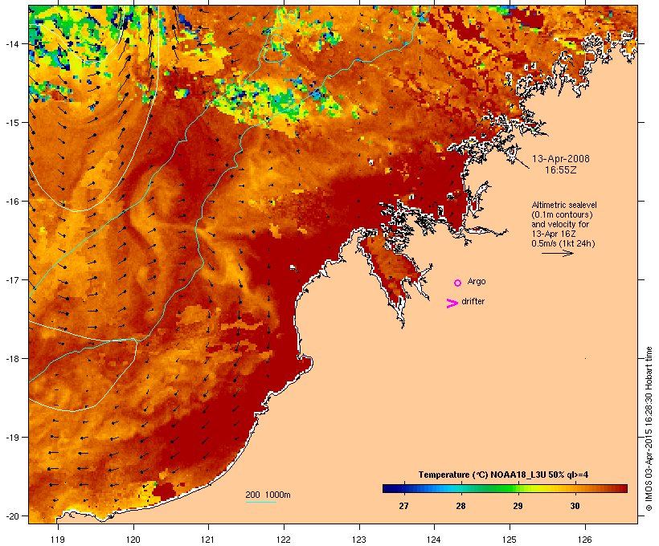Click the "Argo" legend label

[477, 281]
